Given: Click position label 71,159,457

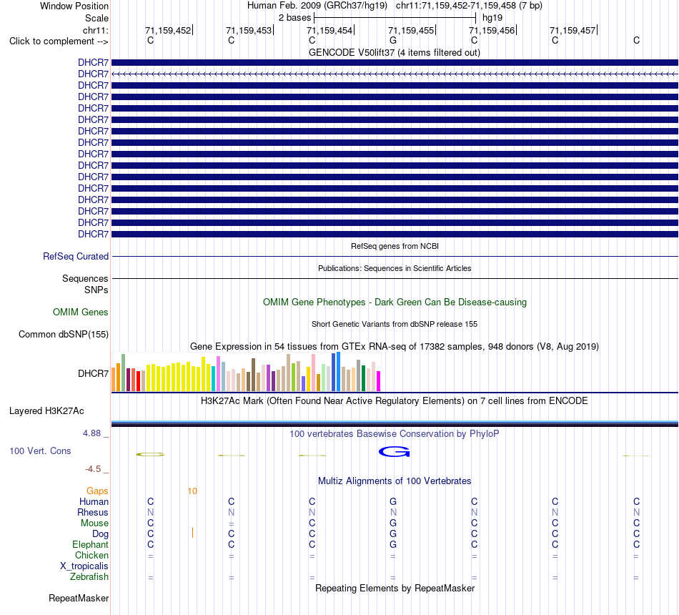Looking at the screenshot, I should coord(573,30).
